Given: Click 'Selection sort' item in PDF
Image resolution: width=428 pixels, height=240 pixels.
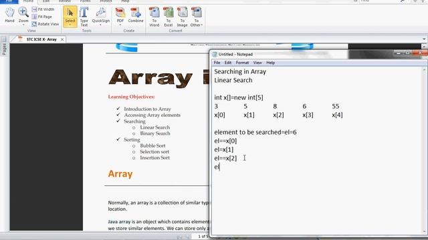Looking at the screenshot, I should 154,151.
